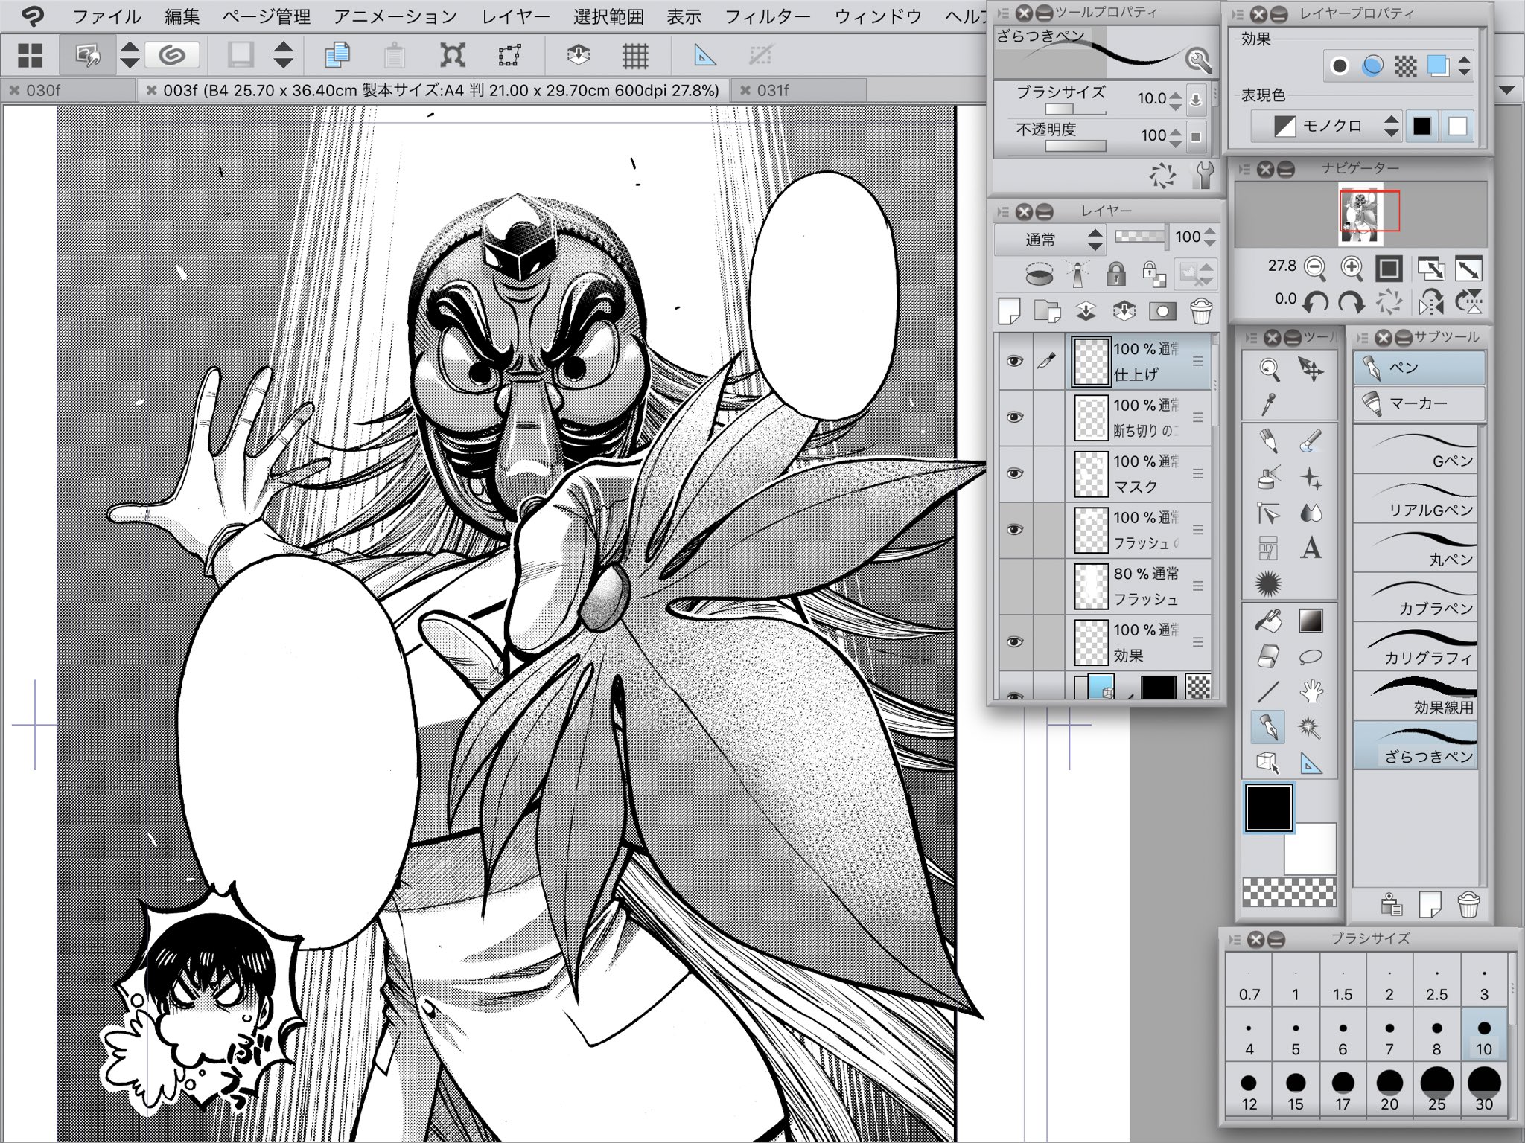Select the Brush tool

(1311, 441)
